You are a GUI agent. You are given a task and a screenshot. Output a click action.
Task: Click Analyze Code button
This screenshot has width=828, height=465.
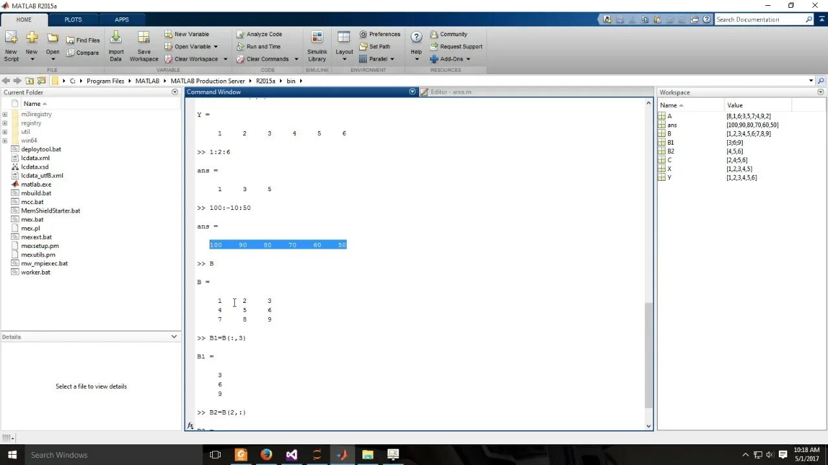pos(259,34)
